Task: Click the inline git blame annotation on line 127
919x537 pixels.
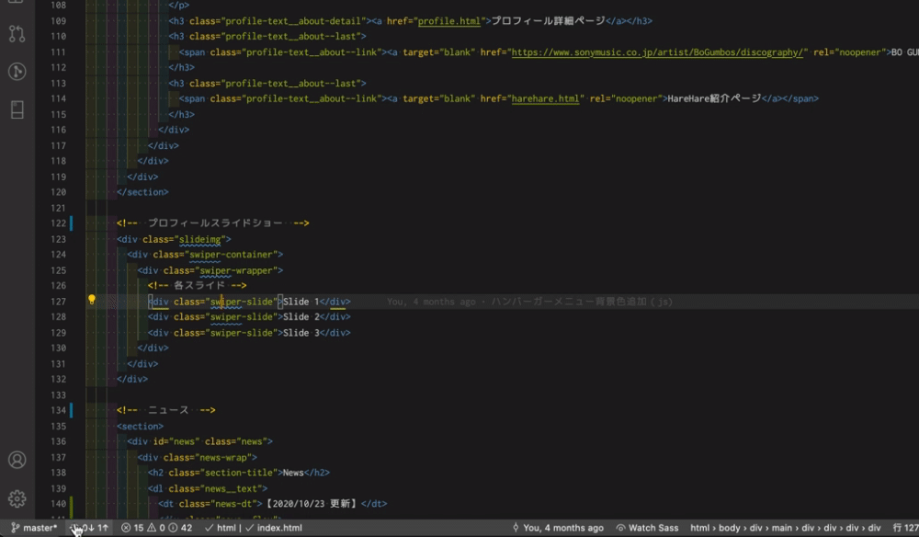Action: (x=529, y=302)
